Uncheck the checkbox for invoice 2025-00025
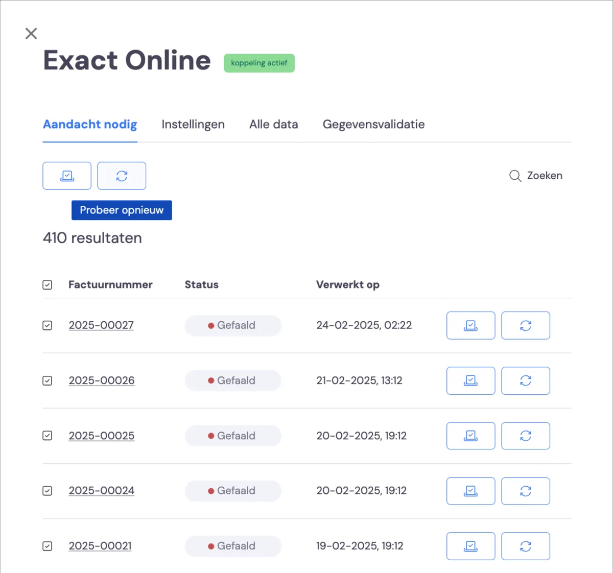This screenshot has width=613, height=573. 48,436
